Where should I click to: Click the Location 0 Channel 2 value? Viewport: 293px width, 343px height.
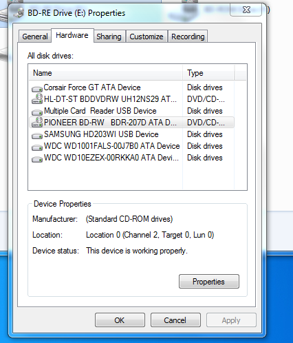tap(150, 235)
